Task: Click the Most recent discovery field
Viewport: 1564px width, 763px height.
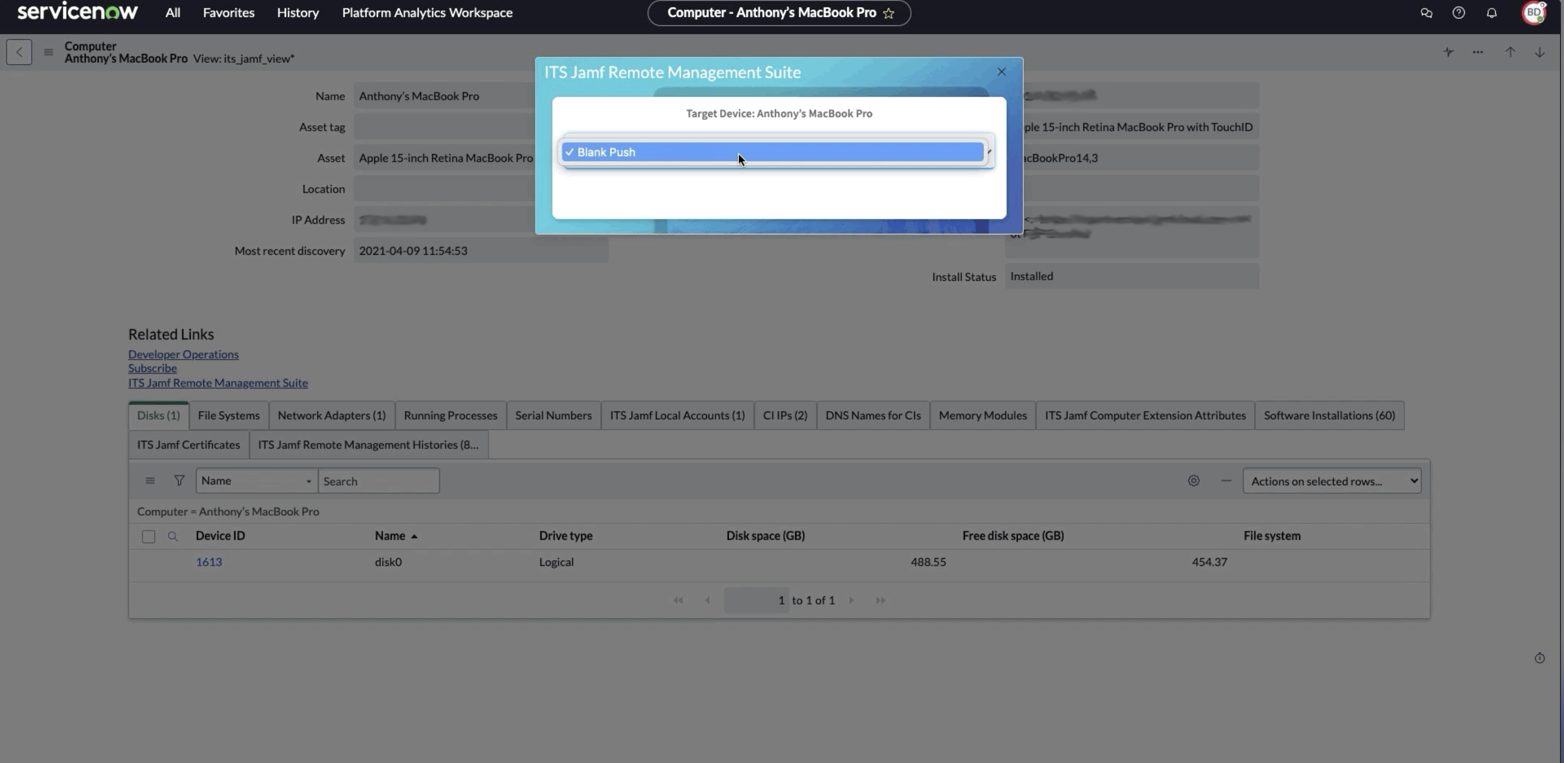Action: point(480,251)
